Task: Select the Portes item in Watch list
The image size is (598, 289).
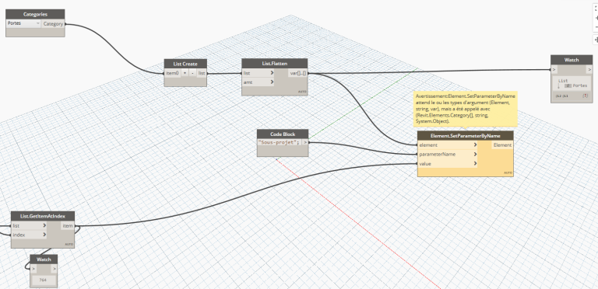Action: click(x=579, y=85)
